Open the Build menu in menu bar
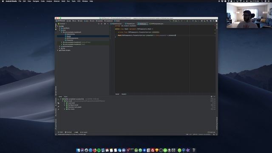 (63, 1)
